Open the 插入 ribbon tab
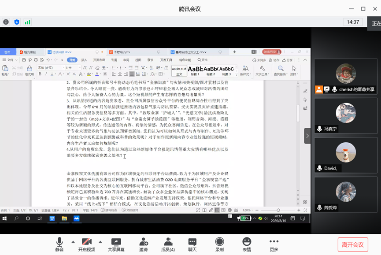The width and height of the screenshot is (381, 255). (x=84, y=60)
